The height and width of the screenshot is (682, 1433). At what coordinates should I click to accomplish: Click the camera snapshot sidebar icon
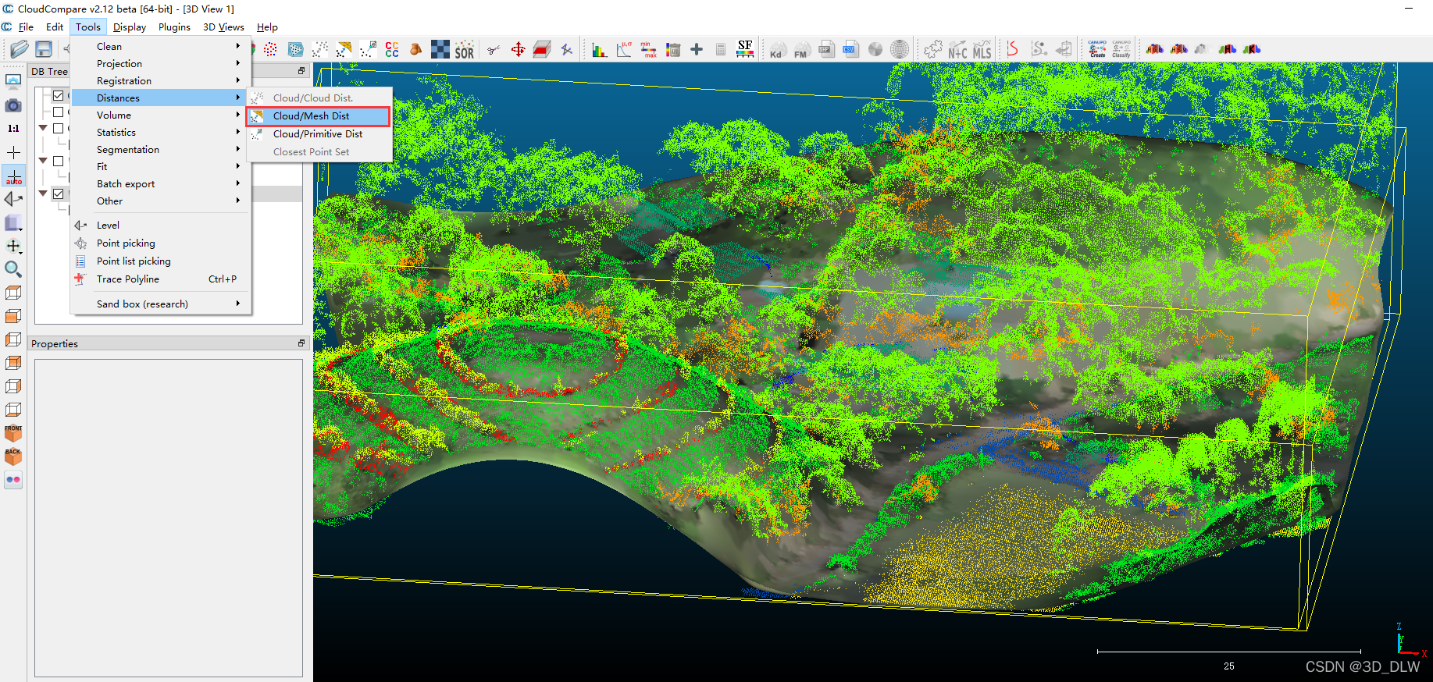point(13,105)
